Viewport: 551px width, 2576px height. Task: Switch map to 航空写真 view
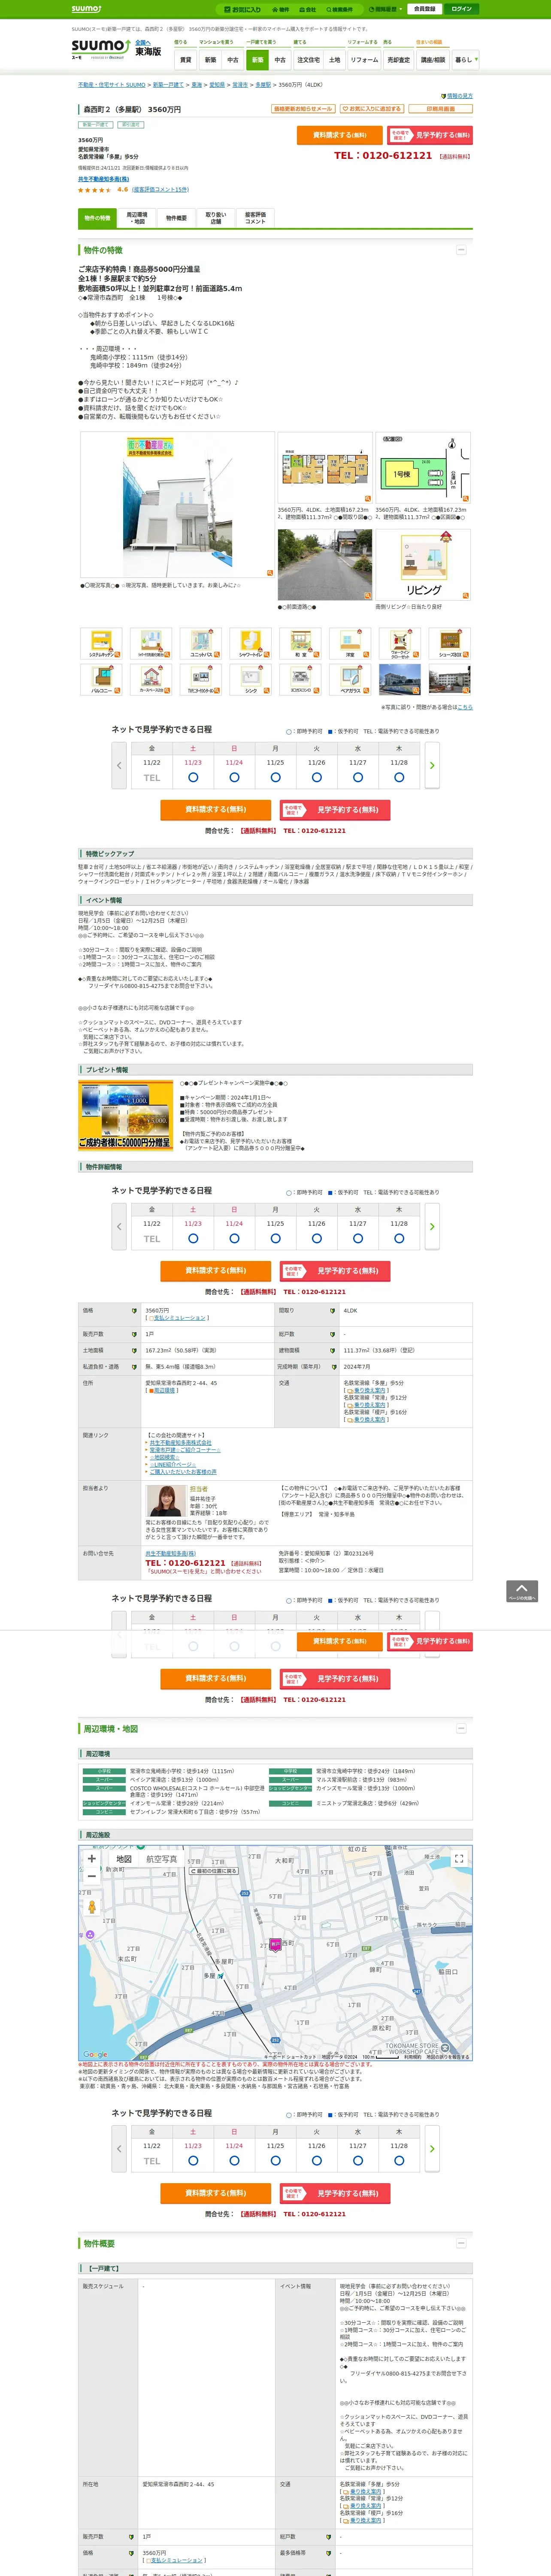(162, 1859)
